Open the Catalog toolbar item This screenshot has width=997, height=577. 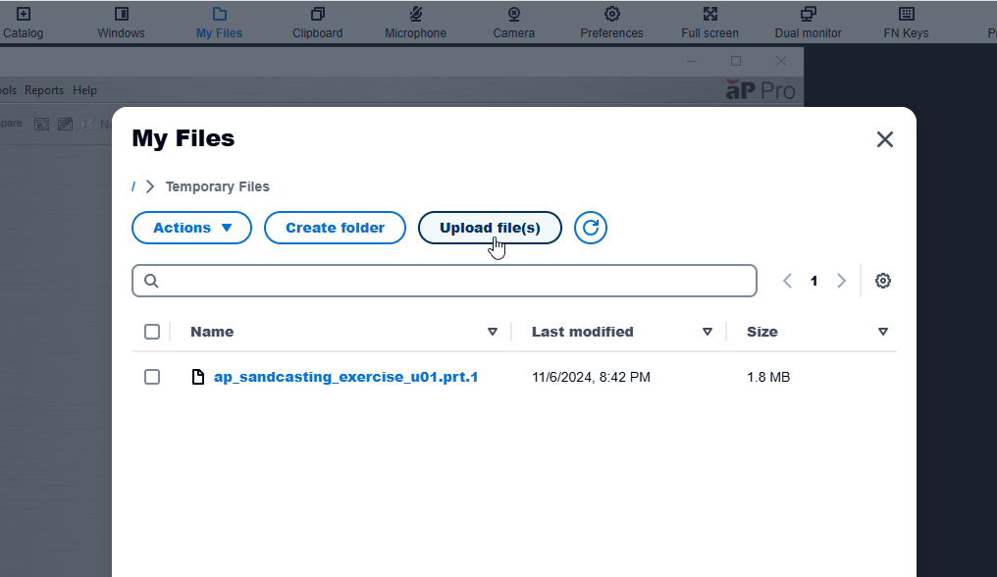(x=23, y=23)
